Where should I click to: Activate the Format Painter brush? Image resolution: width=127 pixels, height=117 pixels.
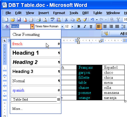(x=85, y=20)
